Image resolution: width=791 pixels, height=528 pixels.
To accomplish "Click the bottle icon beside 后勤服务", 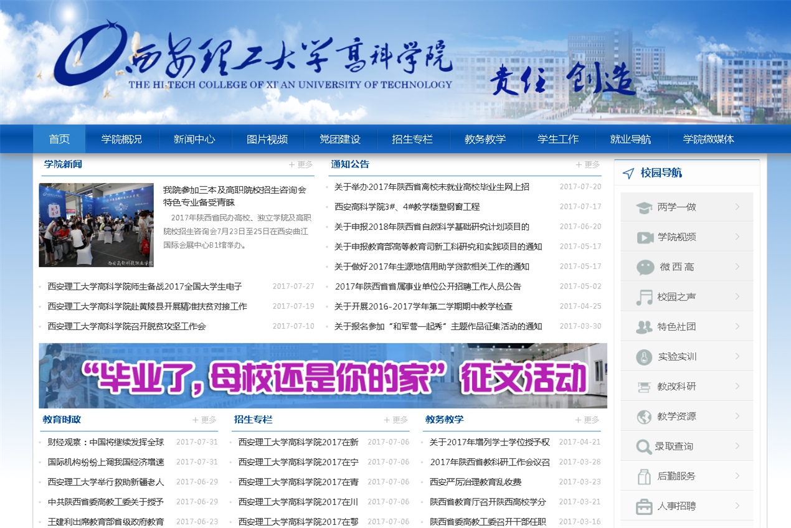I will [644, 476].
